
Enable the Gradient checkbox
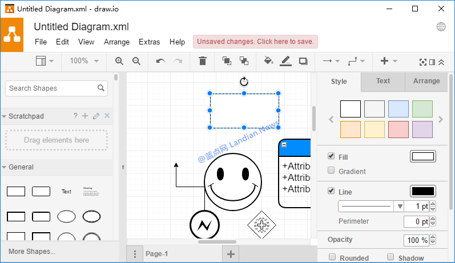[331, 171]
